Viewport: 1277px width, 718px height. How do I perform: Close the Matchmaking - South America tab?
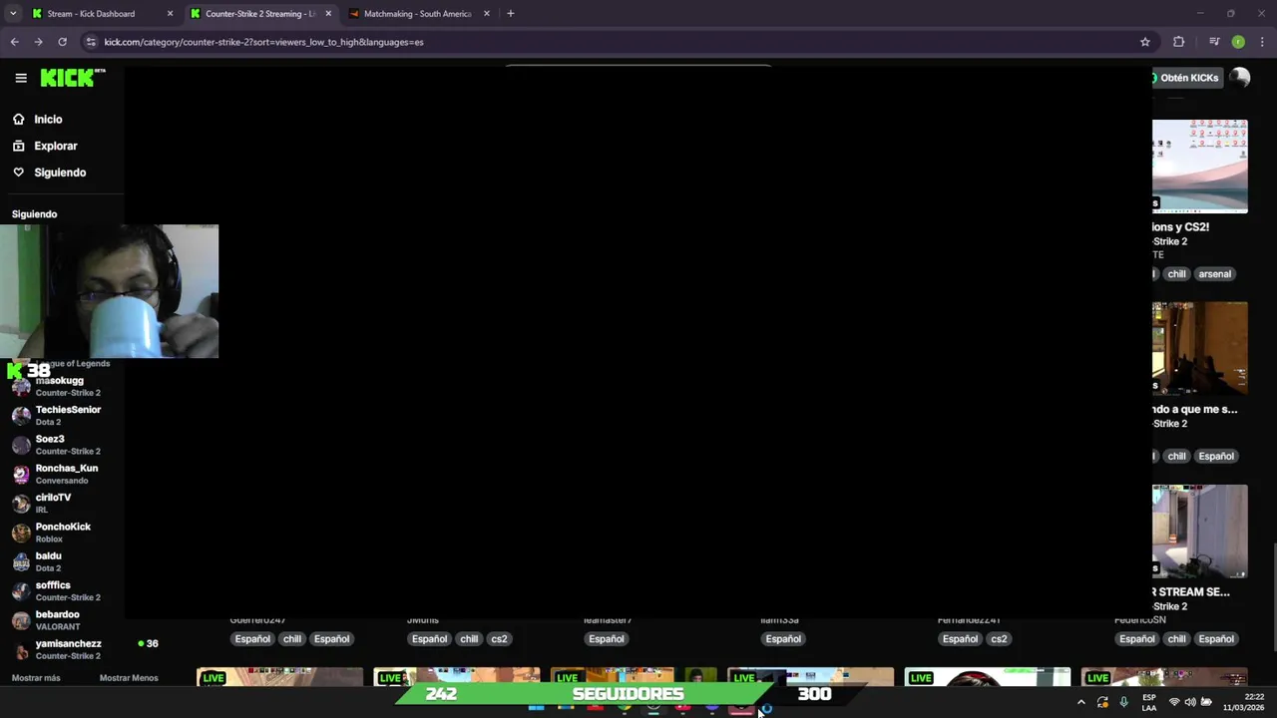[487, 14]
